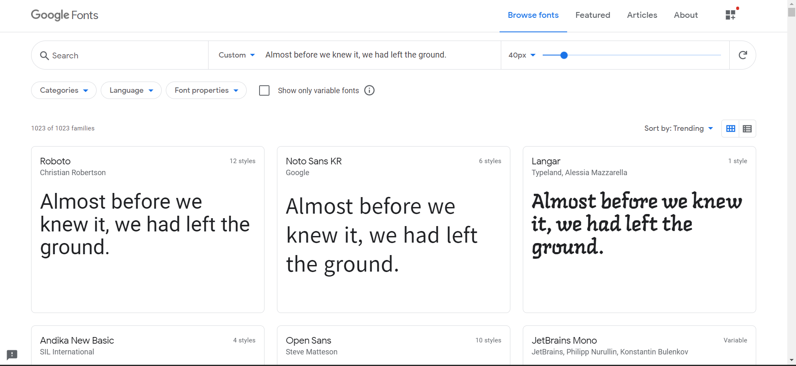Click the Langar preview text sample
796x366 pixels.
pyautogui.click(x=637, y=224)
